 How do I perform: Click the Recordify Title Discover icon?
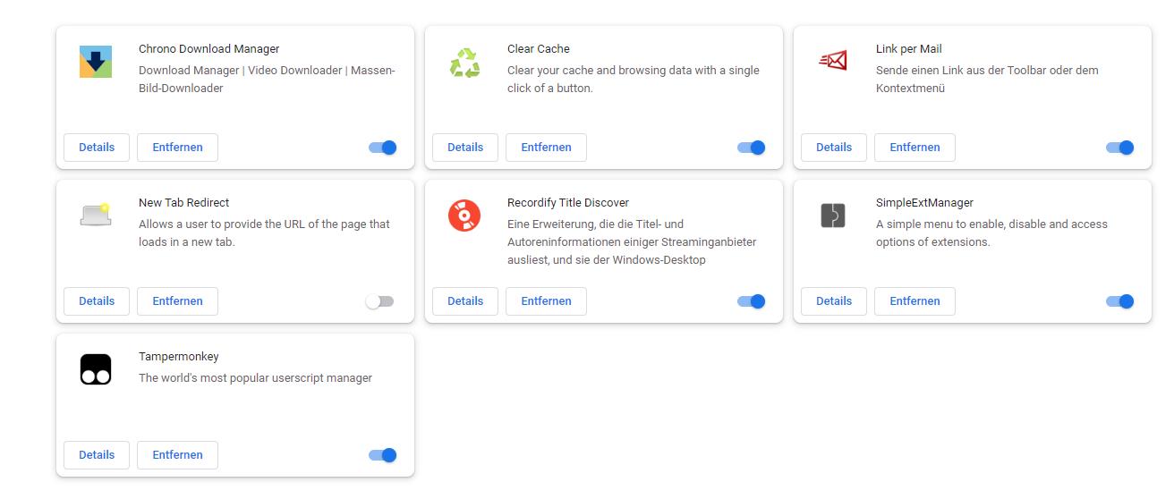point(464,216)
